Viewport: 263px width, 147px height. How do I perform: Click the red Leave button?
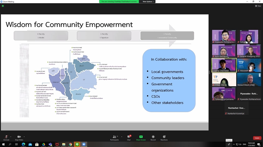tap(257, 138)
